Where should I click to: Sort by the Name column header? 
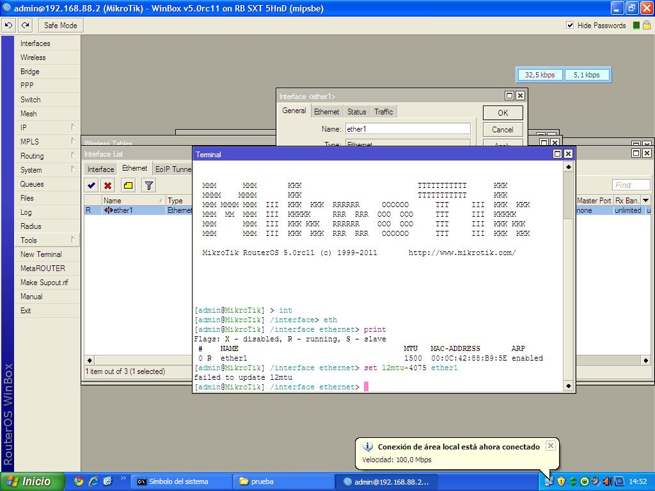[133, 200]
